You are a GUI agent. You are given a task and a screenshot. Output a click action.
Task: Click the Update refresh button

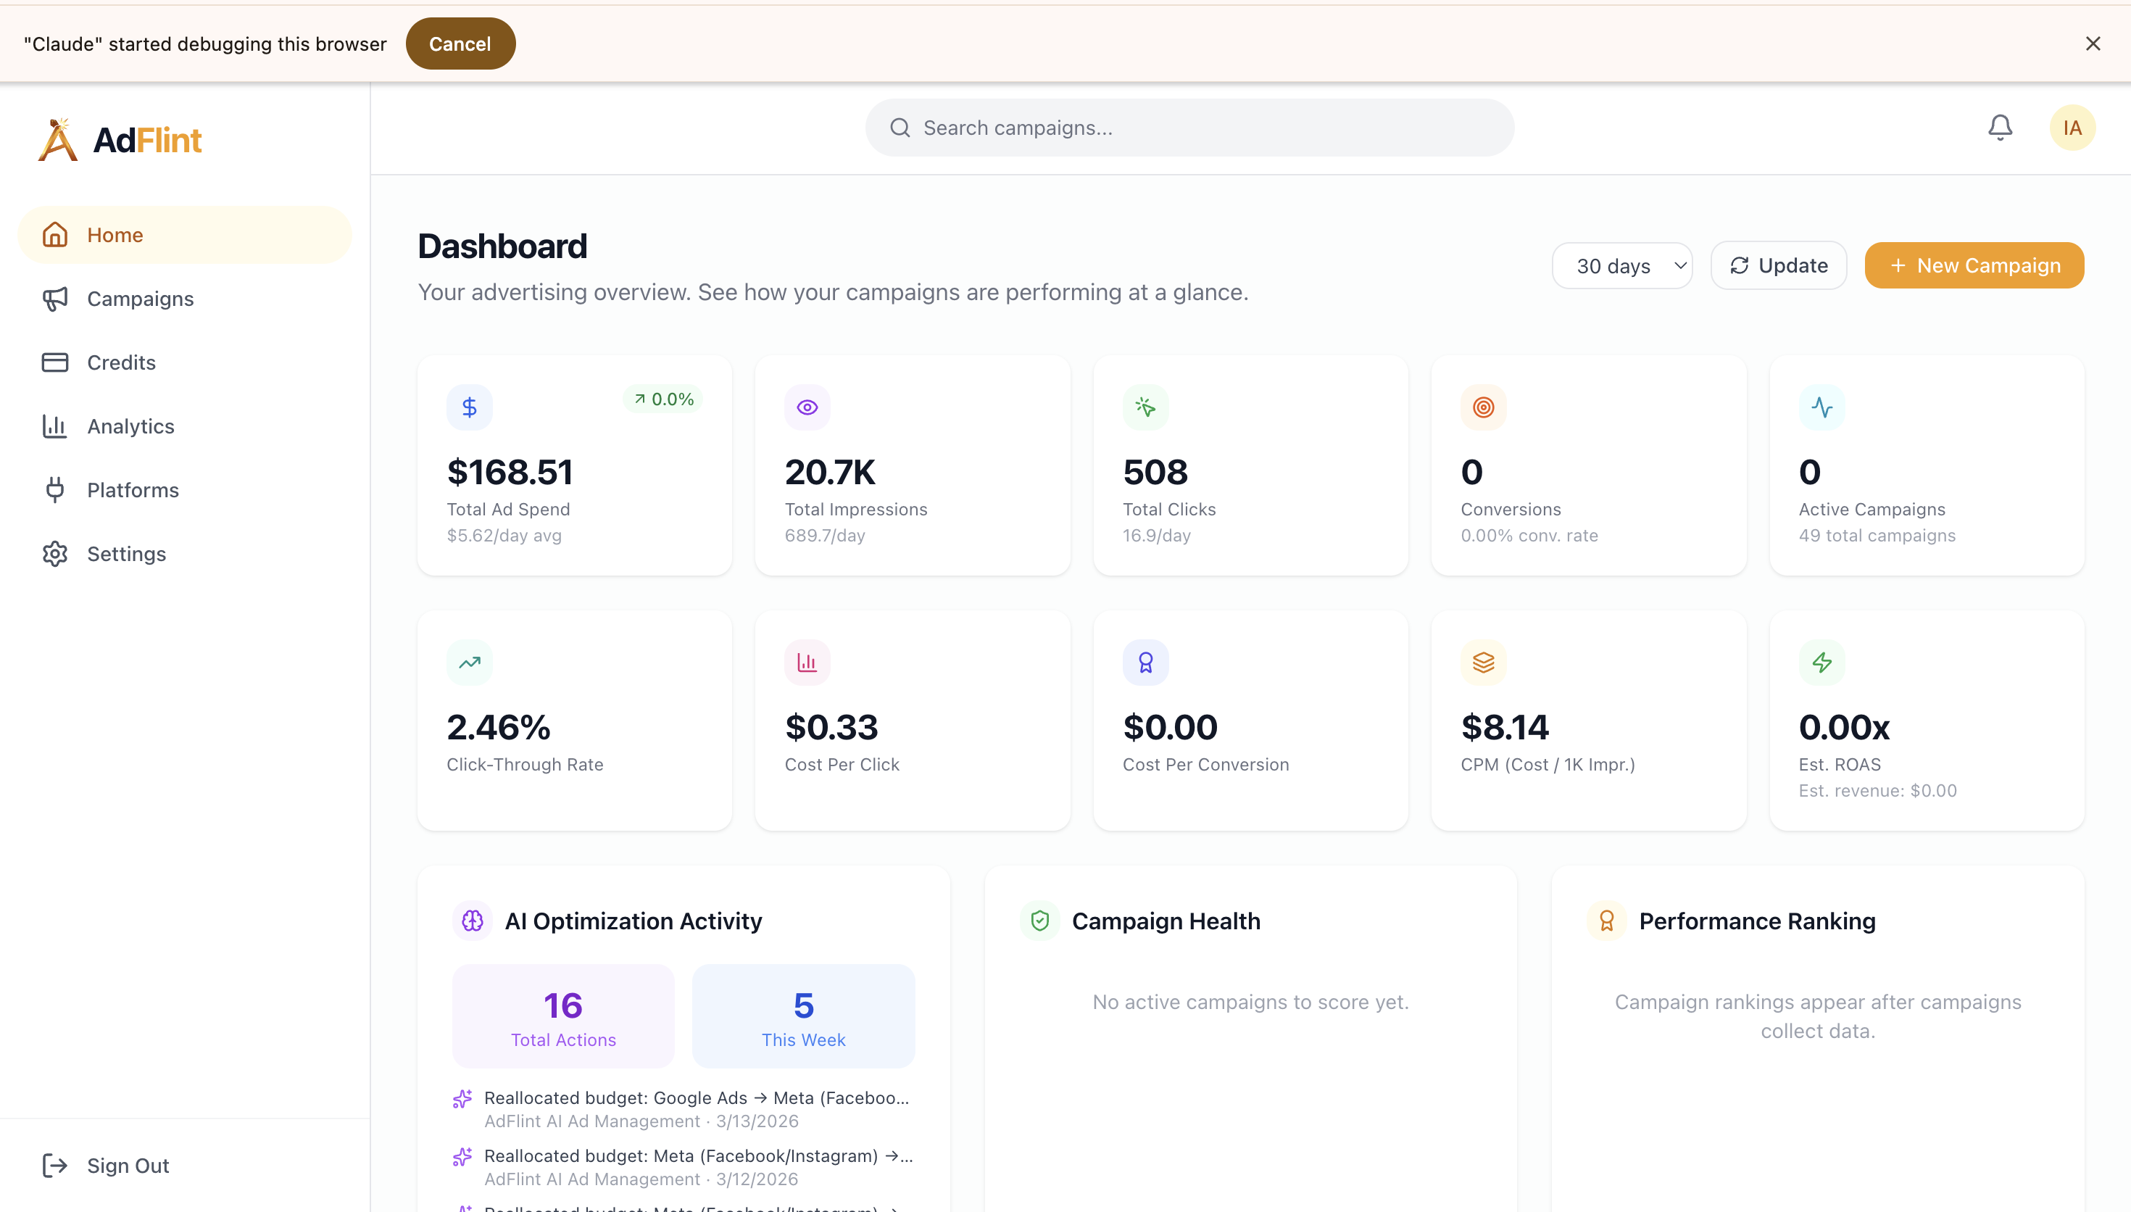point(1778,265)
